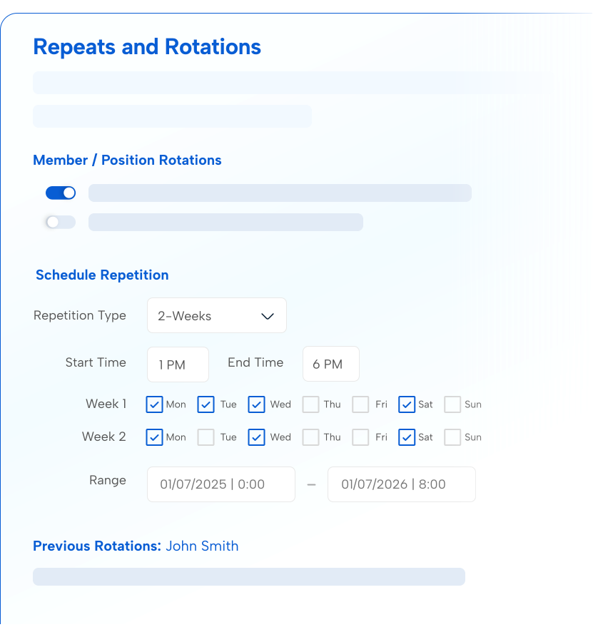Image resolution: width=608 pixels, height=632 pixels.
Task: Uncheck Wed in Week 2
Action: coord(256,437)
